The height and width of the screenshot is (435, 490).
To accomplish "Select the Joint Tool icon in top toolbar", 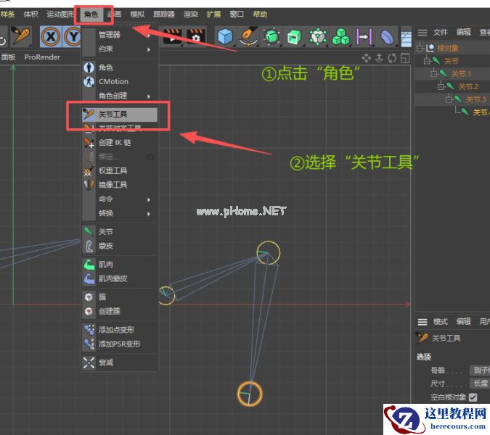I will click(21, 36).
